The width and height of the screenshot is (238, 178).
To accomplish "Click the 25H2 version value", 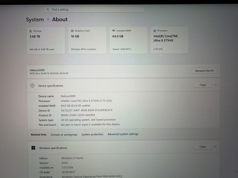I will [65, 163].
